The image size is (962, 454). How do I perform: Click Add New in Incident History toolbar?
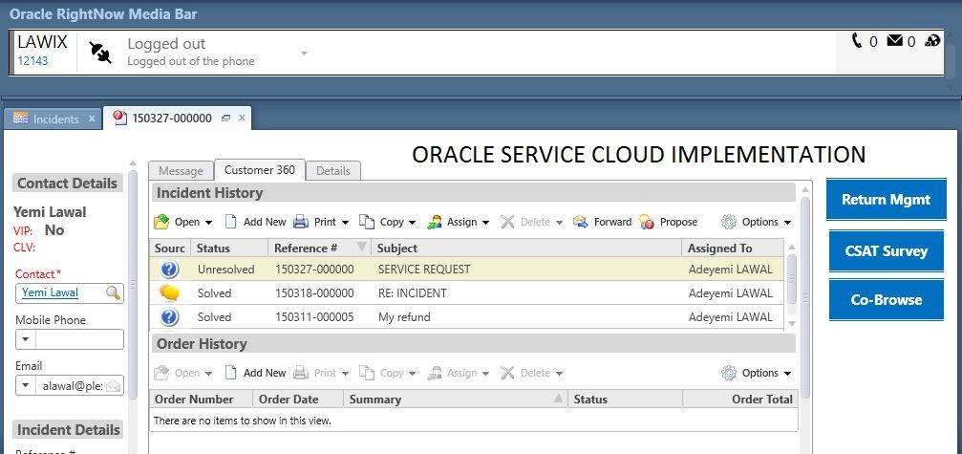click(x=256, y=222)
